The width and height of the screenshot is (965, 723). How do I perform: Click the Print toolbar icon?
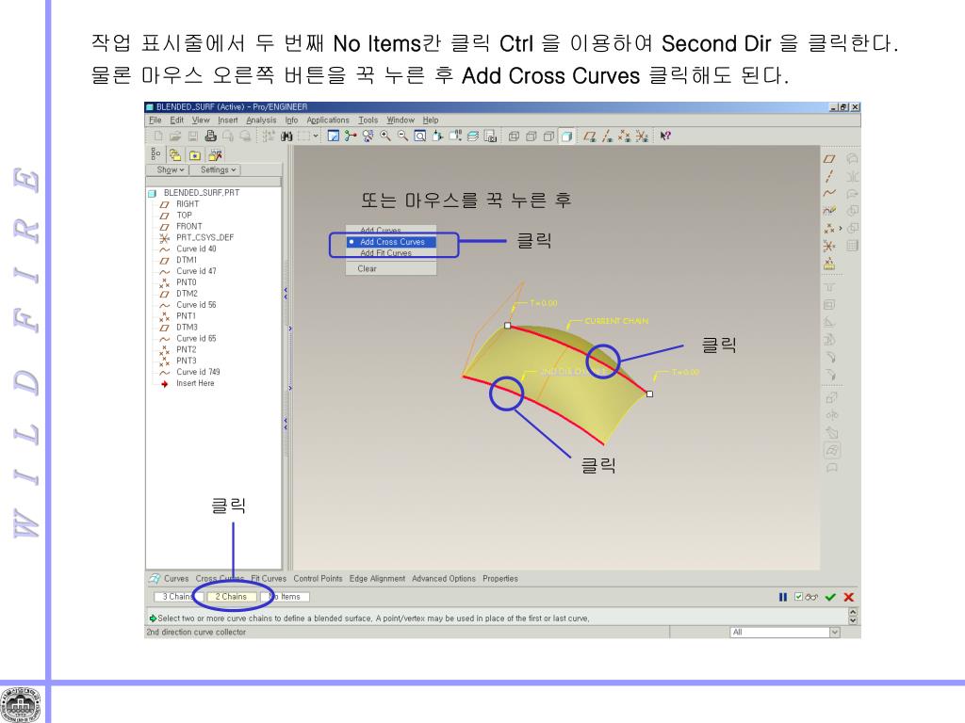tap(210, 136)
